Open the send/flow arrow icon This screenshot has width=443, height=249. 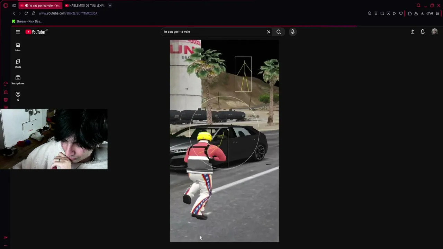395,13
